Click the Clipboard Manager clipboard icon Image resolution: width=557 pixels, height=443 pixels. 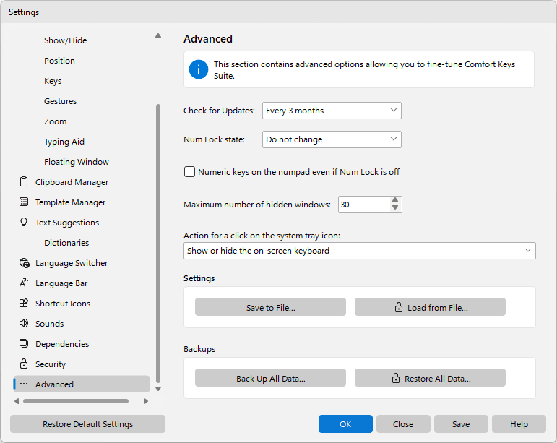(24, 181)
